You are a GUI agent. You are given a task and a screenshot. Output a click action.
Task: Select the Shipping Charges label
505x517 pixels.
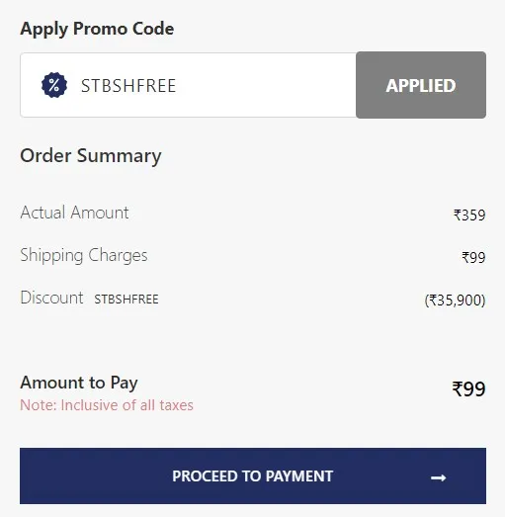pyautogui.click(x=84, y=255)
